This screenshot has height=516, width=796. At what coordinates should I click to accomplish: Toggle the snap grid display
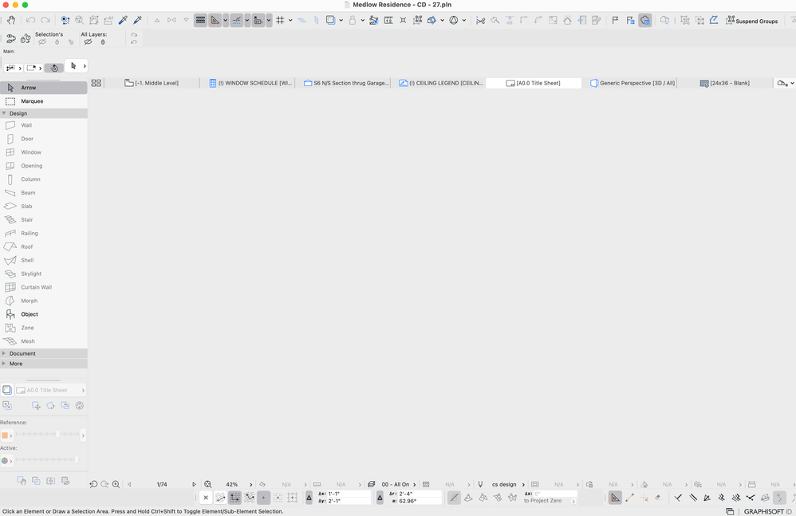pos(281,20)
